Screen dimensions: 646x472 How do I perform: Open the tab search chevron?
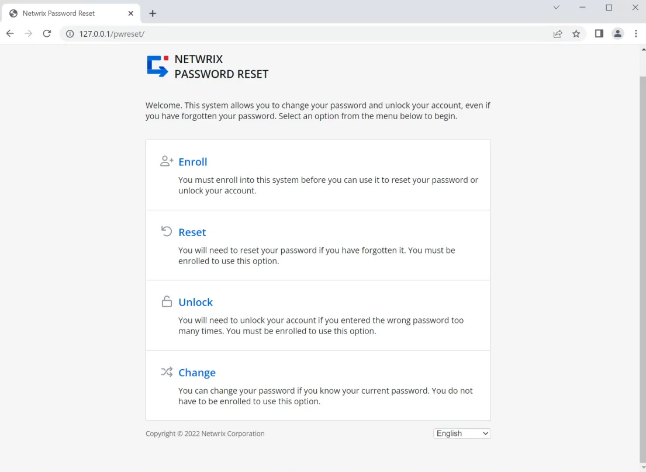tap(556, 8)
